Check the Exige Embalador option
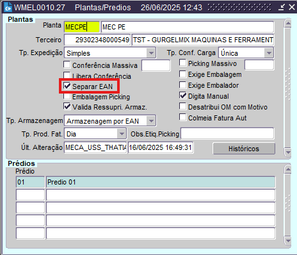This screenshot has height=255, width=297. point(182,85)
